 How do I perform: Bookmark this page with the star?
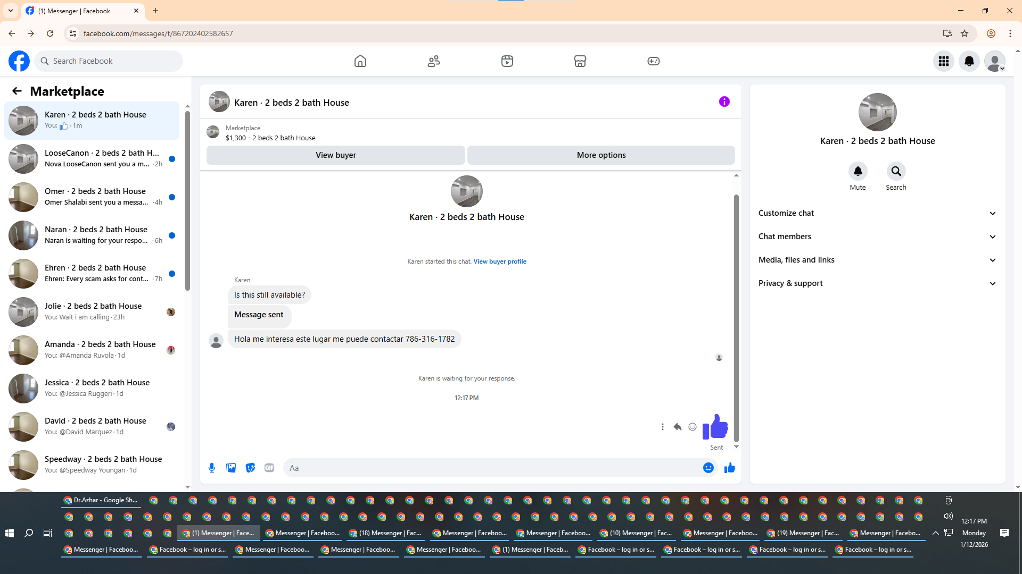965,33
